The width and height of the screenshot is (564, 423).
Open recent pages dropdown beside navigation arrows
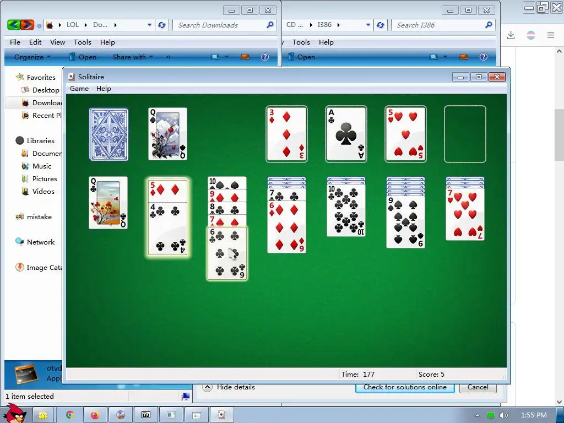[x=39, y=25]
